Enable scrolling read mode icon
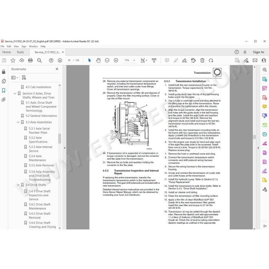Viewport: 269px width, 269px height. tap(154, 60)
